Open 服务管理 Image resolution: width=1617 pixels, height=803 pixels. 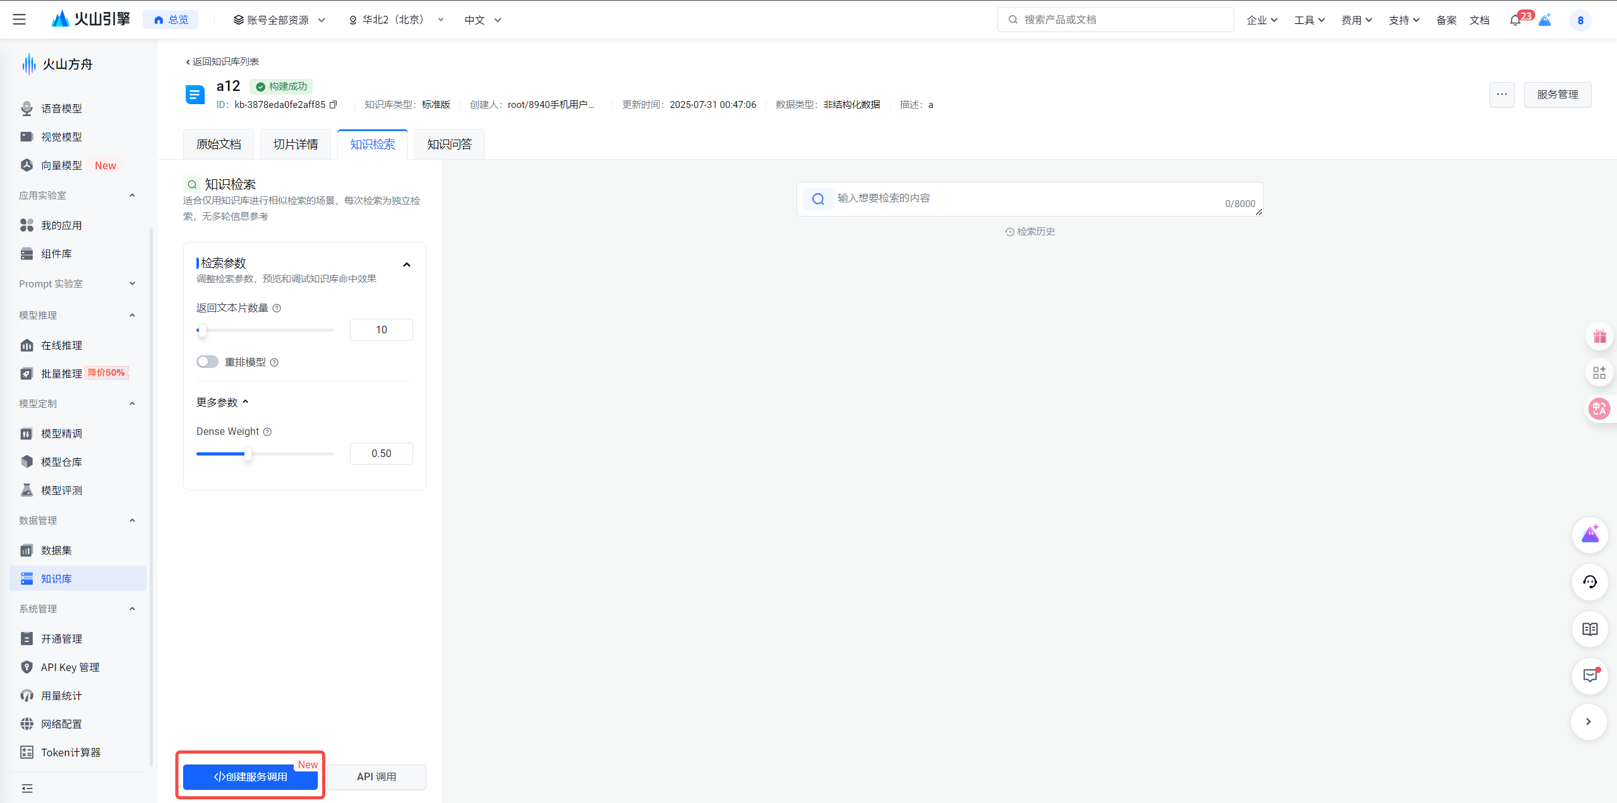click(1558, 95)
